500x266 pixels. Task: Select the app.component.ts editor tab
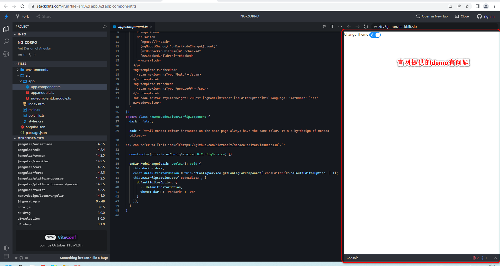click(x=132, y=26)
